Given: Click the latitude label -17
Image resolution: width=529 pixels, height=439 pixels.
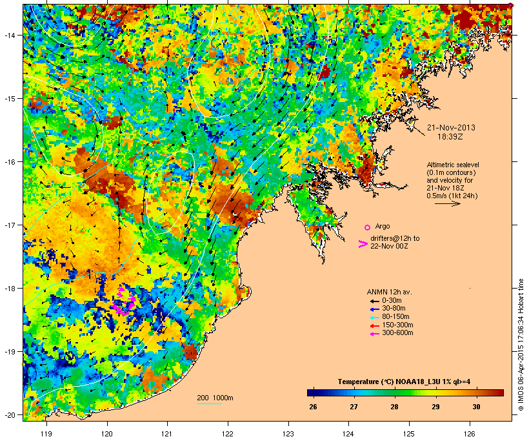Looking at the screenshot, I should pos(10,225).
